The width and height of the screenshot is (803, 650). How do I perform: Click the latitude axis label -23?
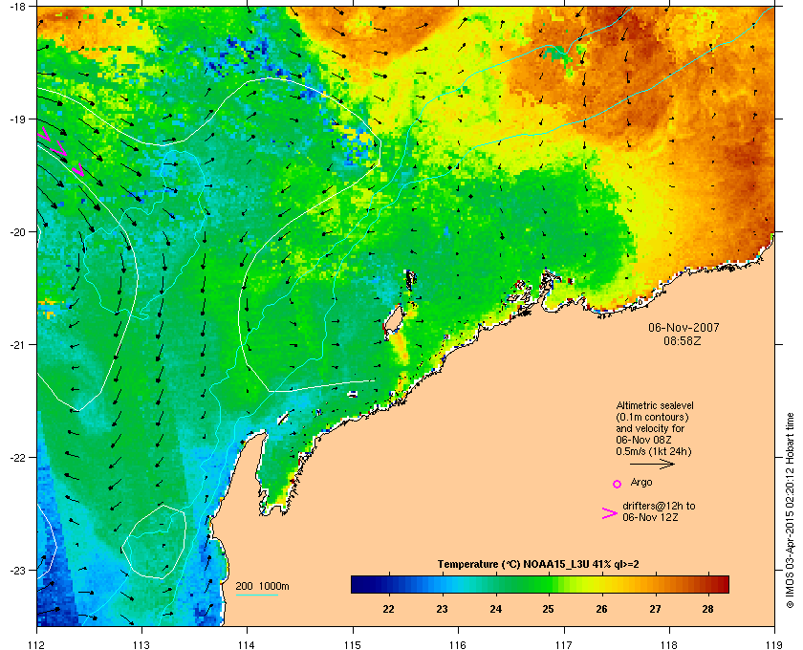click(x=18, y=570)
